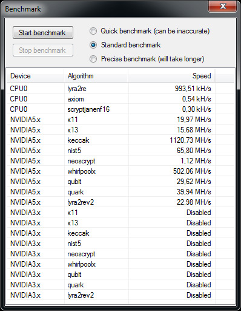
Task: Select the disabled keccak algorithm row
Action: click(x=120, y=233)
